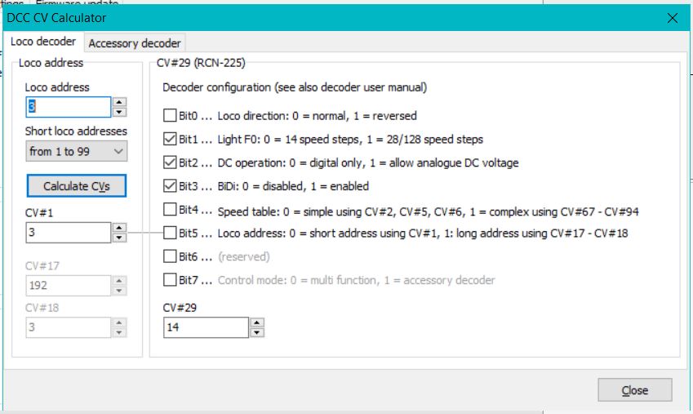Focus the CV#29 value field
693x414 pixels.
(206, 327)
